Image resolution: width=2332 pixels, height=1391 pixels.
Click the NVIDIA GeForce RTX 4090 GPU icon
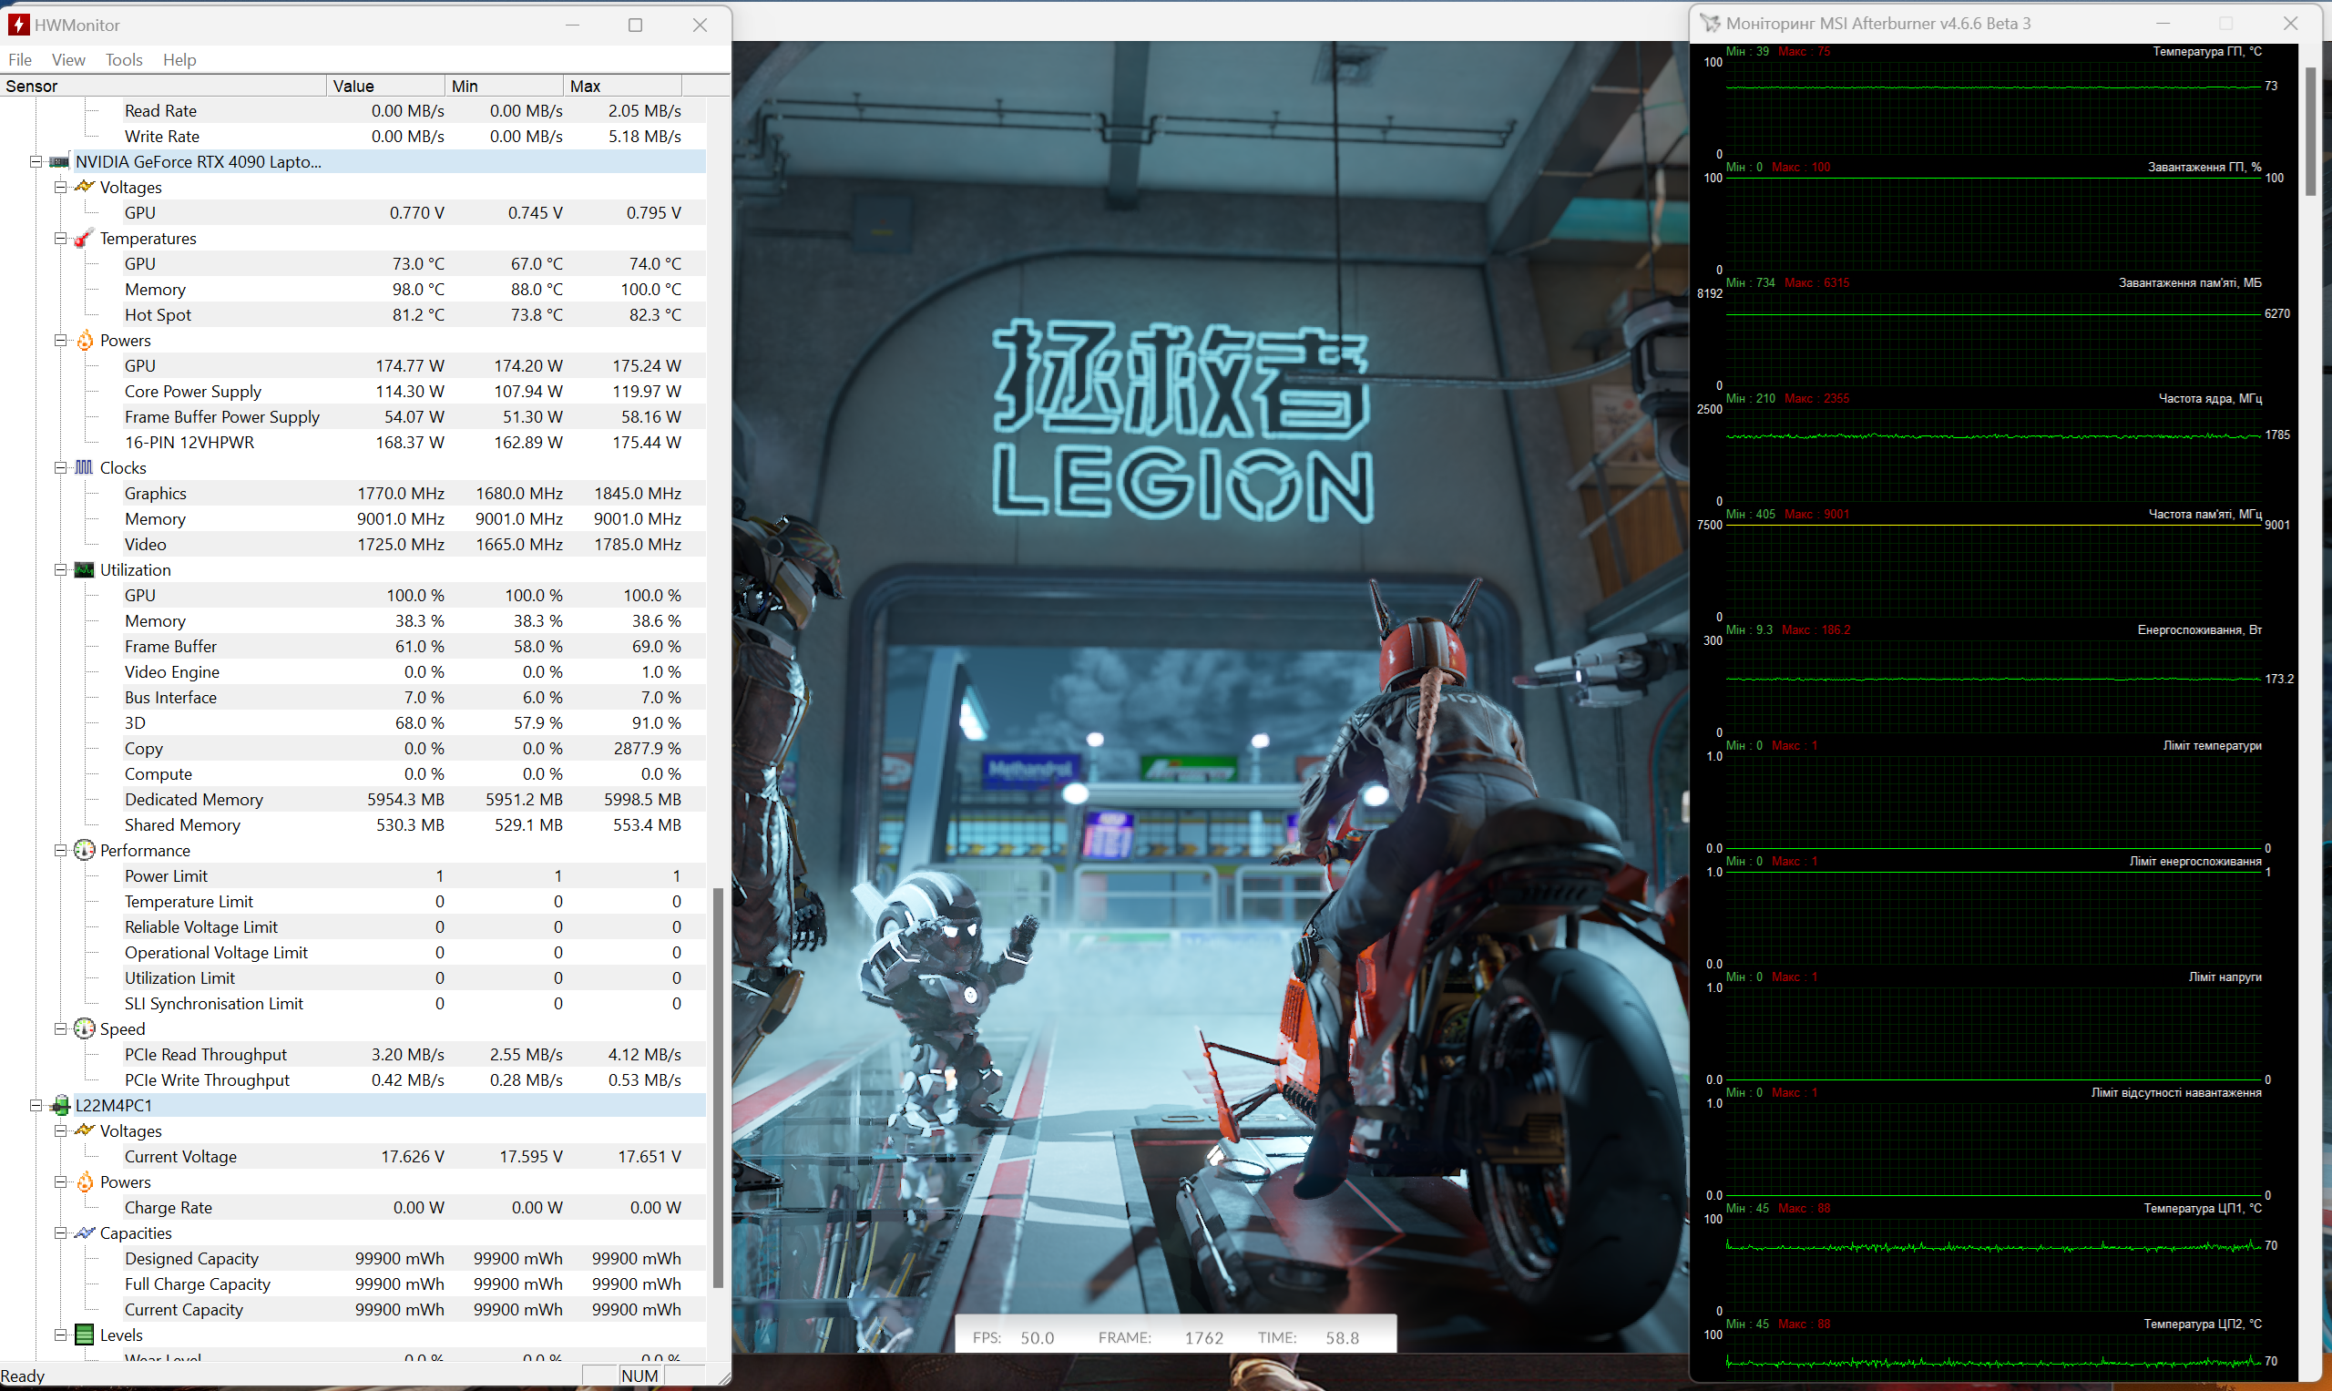(59, 162)
